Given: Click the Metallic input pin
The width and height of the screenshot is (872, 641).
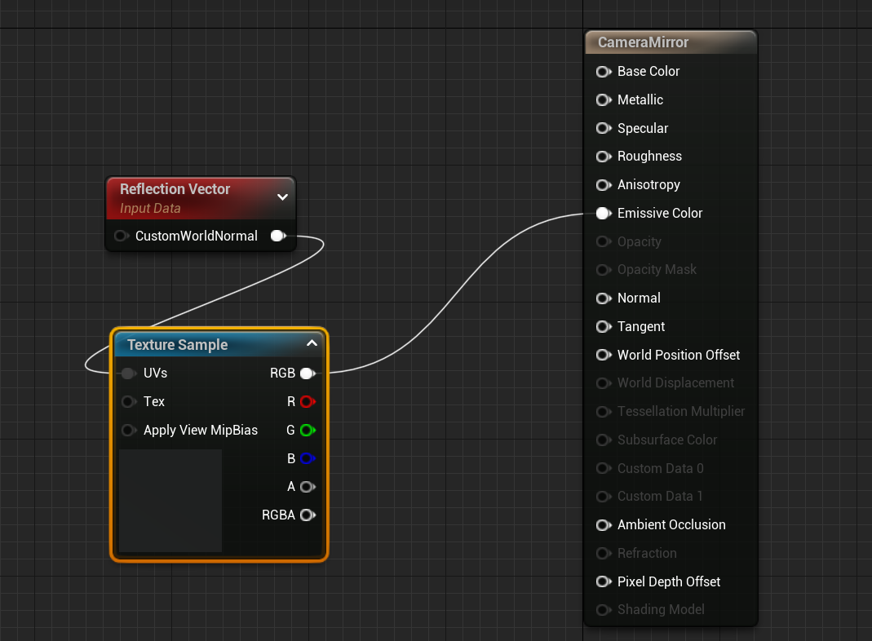Looking at the screenshot, I should (604, 100).
